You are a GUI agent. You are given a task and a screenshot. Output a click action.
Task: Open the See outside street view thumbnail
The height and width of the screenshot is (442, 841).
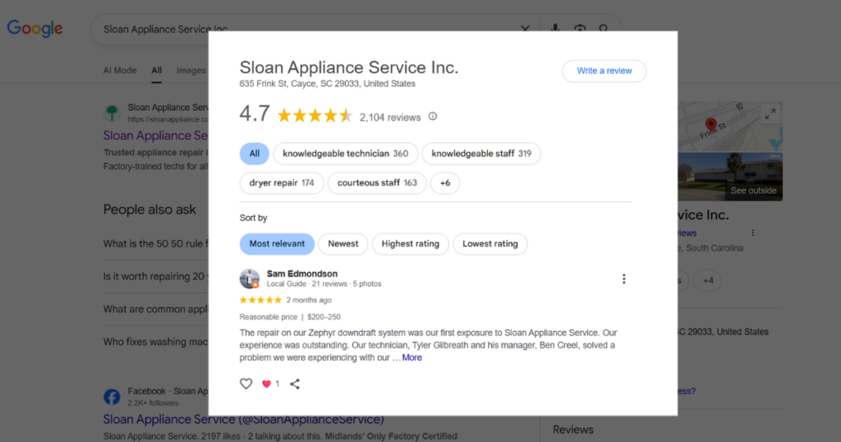coord(730,177)
